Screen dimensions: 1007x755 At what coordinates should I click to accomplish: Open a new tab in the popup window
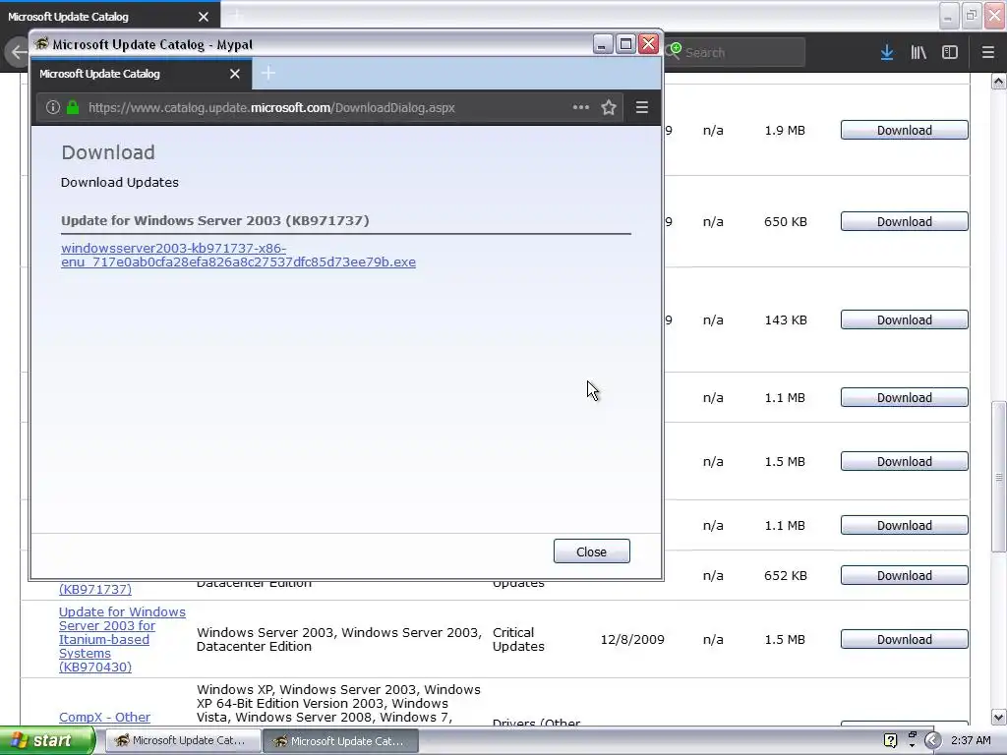(268, 73)
